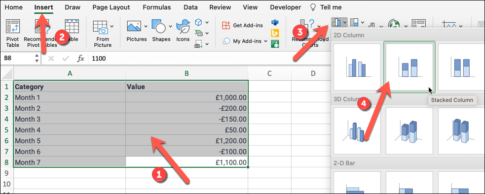Open Get Add-ins store

click(x=243, y=25)
